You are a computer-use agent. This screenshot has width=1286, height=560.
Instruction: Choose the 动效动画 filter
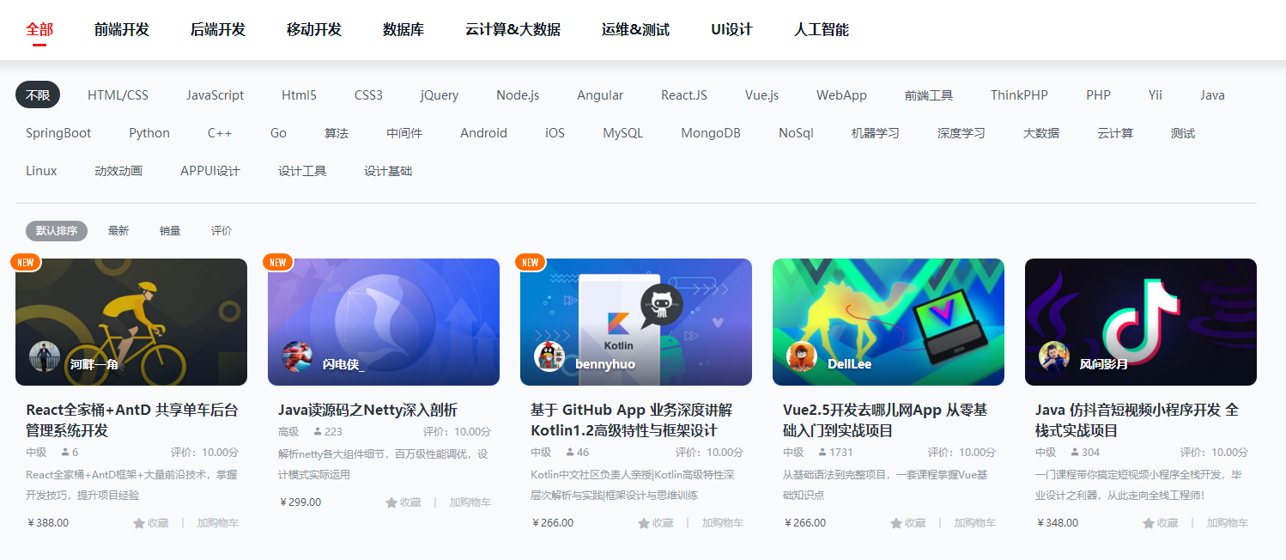click(x=118, y=171)
